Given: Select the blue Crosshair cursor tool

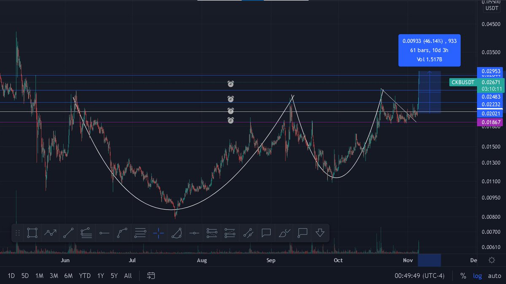Looking at the screenshot, I should coord(158,233).
